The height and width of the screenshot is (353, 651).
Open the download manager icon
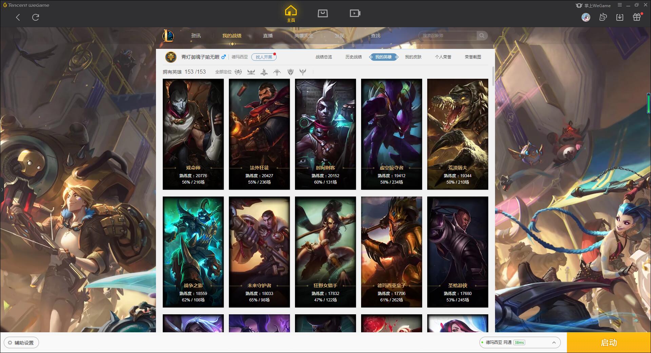620,17
